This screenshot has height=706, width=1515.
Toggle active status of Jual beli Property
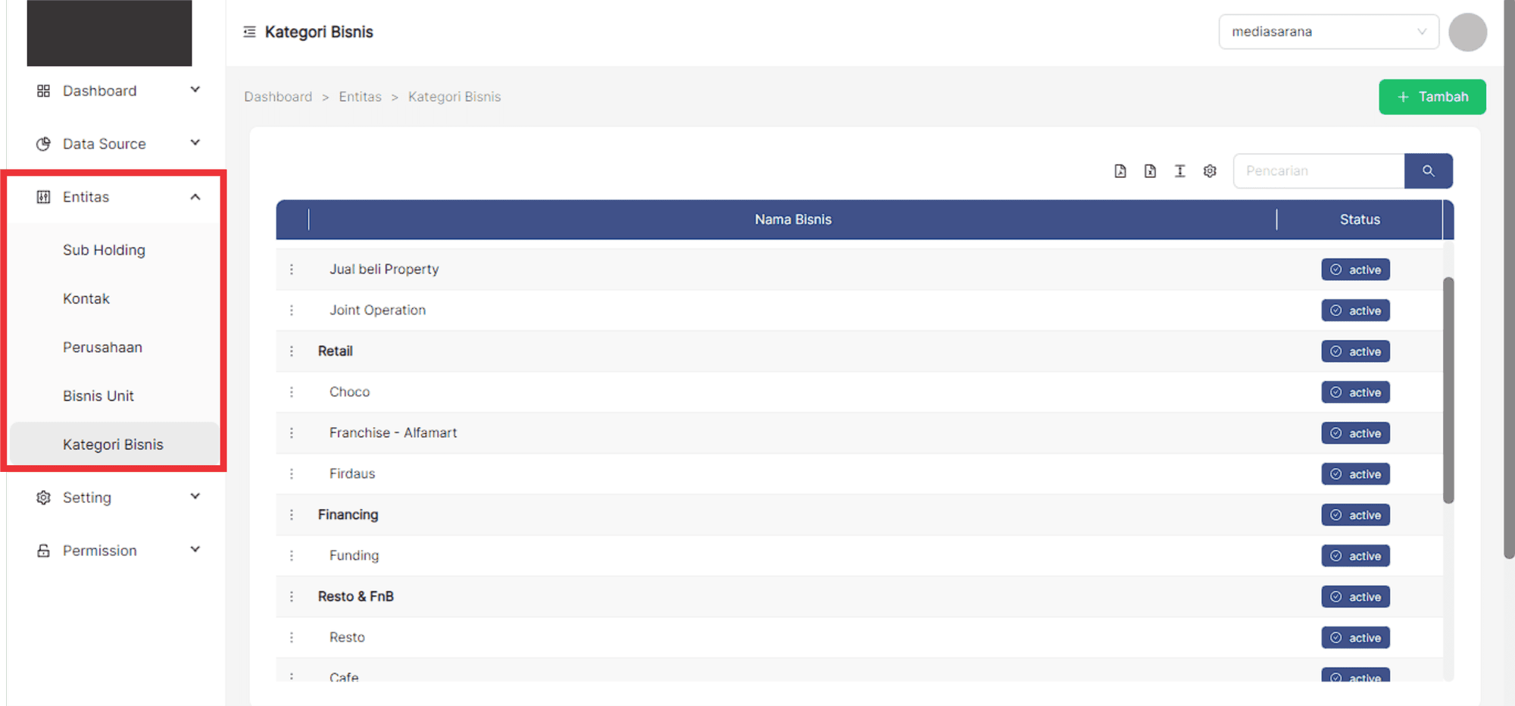tap(1355, 270)
